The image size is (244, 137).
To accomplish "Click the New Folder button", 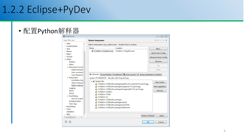I will (160, 82).
